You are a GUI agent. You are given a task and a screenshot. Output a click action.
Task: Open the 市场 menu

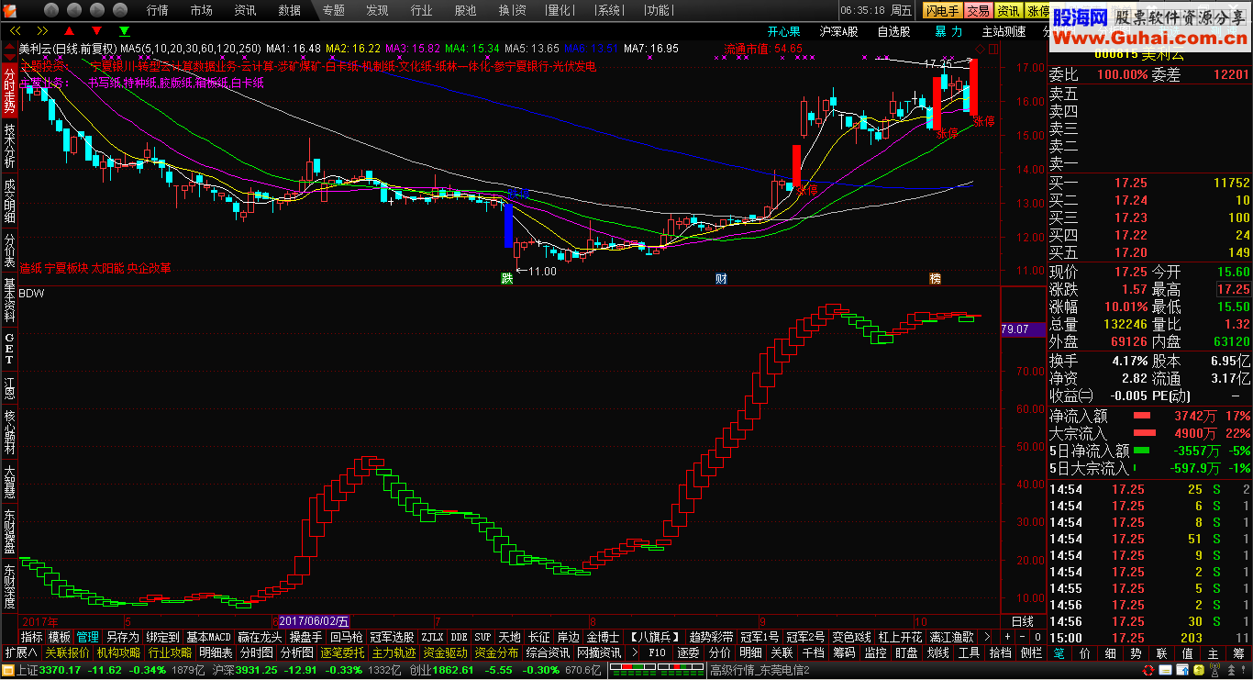tap(202, 10)
